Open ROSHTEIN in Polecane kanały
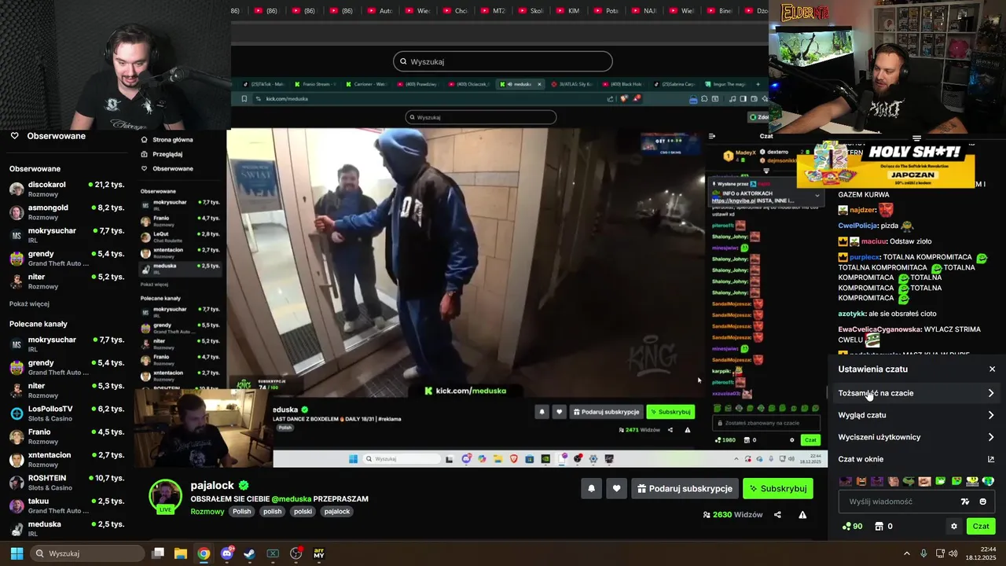The image size is (1006, 566). tap(67, 483)
